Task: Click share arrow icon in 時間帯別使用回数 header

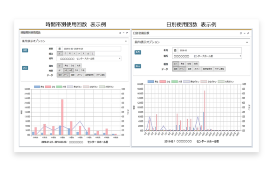Action: [x=127, y=33]
